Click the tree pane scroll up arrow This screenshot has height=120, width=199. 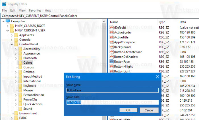tap(104, 21)
